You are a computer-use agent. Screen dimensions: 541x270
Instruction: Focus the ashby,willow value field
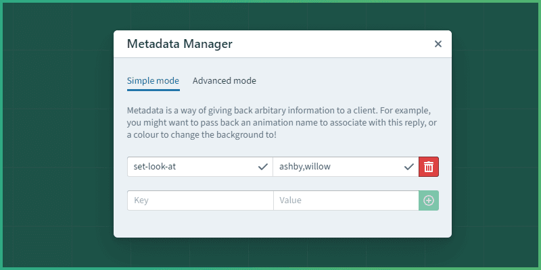(338, 167)
